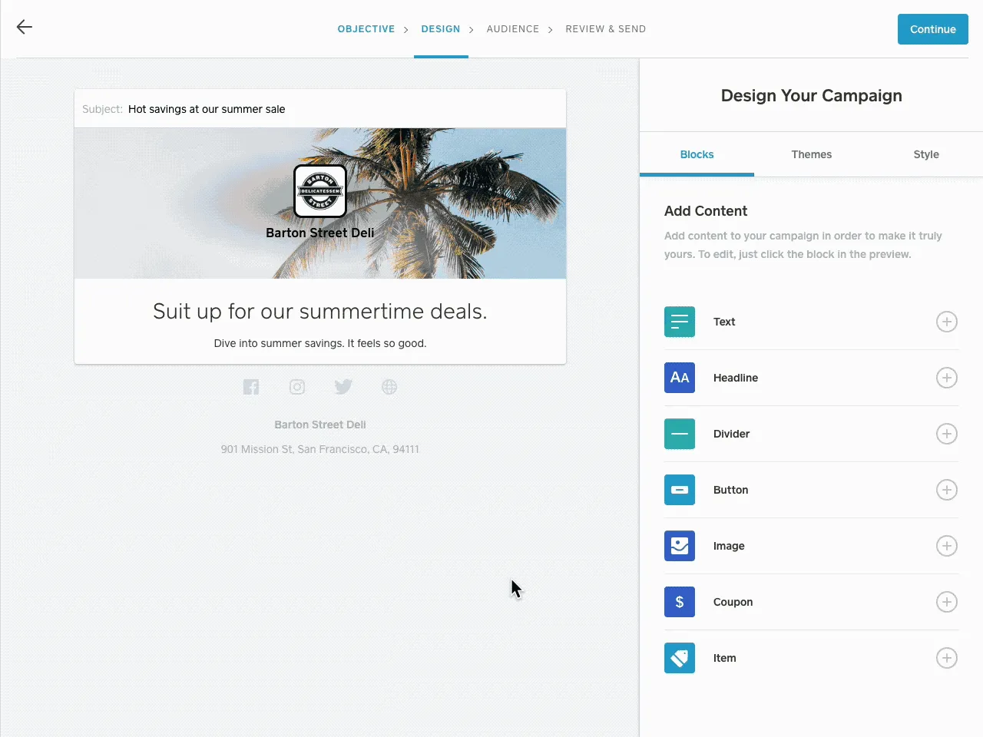Click the Button block icon
This screenshot has width=983, height=737.
680,490
